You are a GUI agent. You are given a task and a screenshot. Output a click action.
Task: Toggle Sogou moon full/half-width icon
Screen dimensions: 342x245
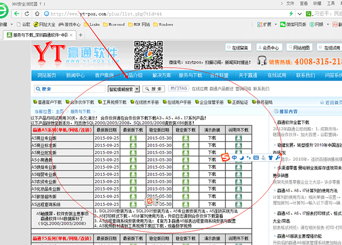click(x=241, y=158)
